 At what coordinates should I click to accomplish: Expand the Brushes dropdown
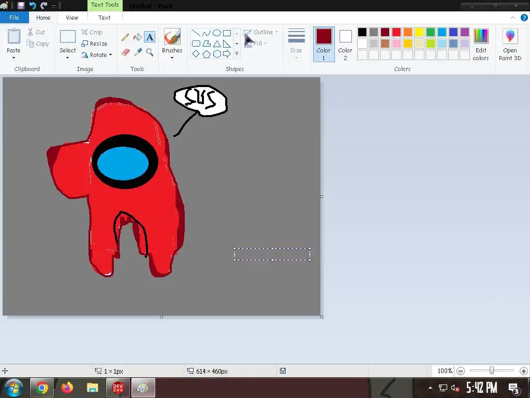(x=172, y=58)
